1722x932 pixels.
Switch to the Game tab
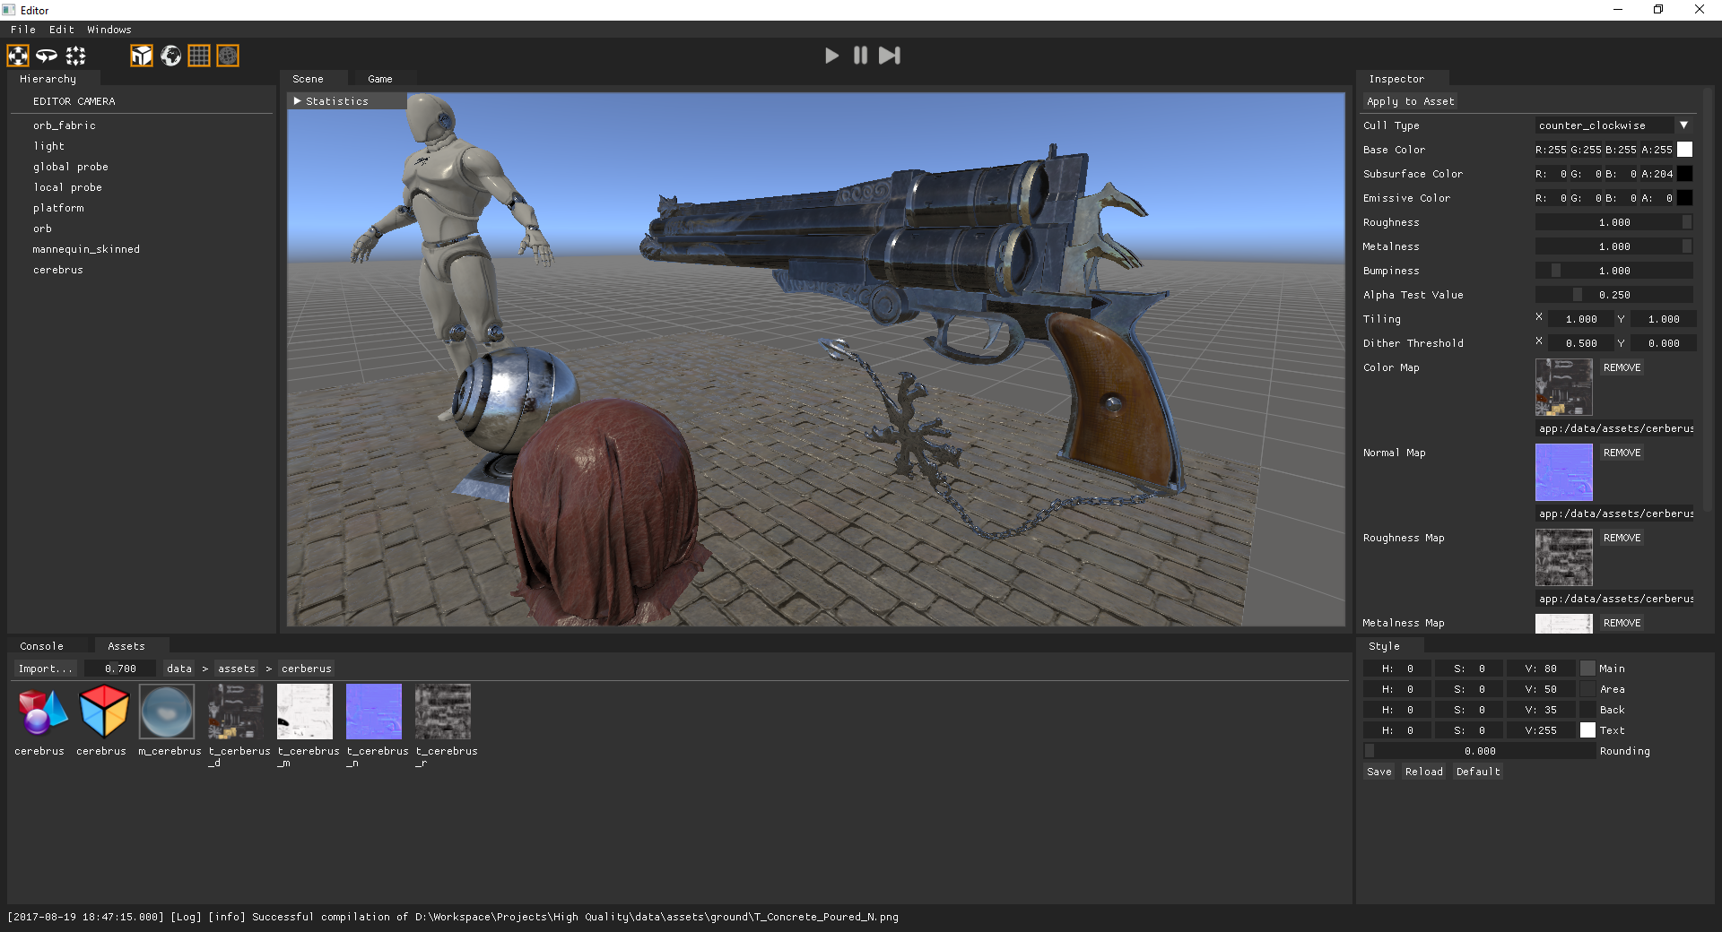click(379, 79)
